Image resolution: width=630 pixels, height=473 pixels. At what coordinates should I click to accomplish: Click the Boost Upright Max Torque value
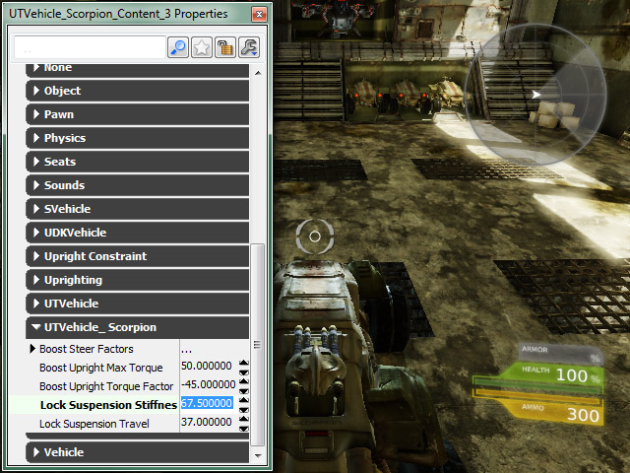[208, 367]
